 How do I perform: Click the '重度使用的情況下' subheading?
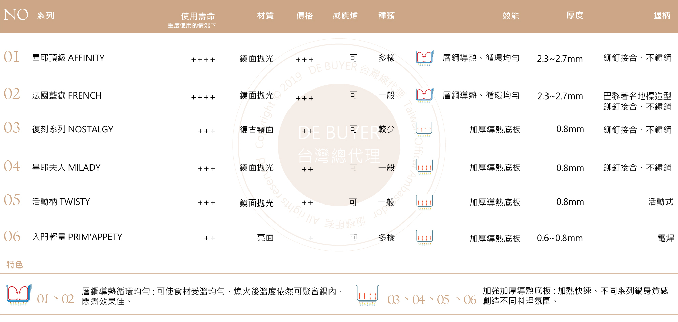(192, 25)
